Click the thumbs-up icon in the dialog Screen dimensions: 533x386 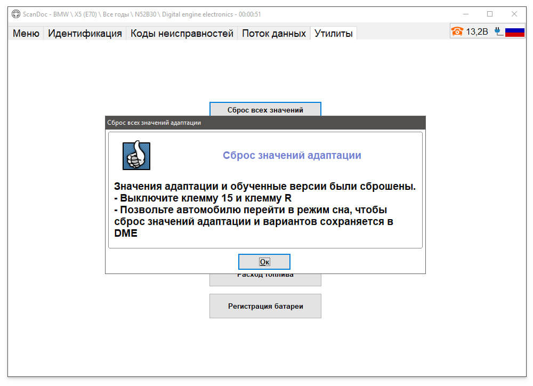click(x=136, y=155)
